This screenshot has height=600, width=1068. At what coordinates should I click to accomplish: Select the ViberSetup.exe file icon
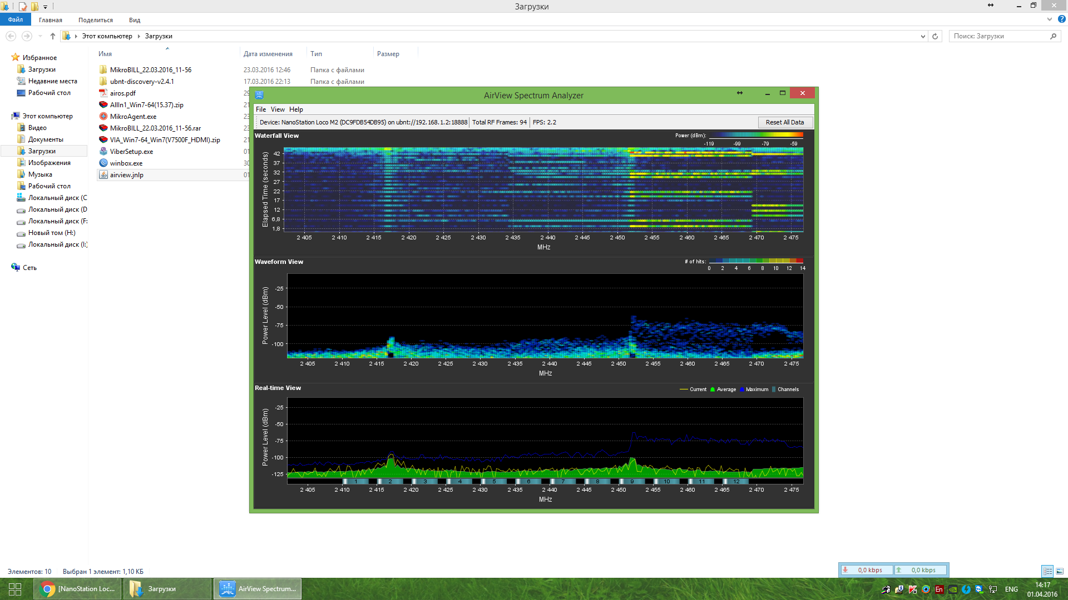coord(103,151)
